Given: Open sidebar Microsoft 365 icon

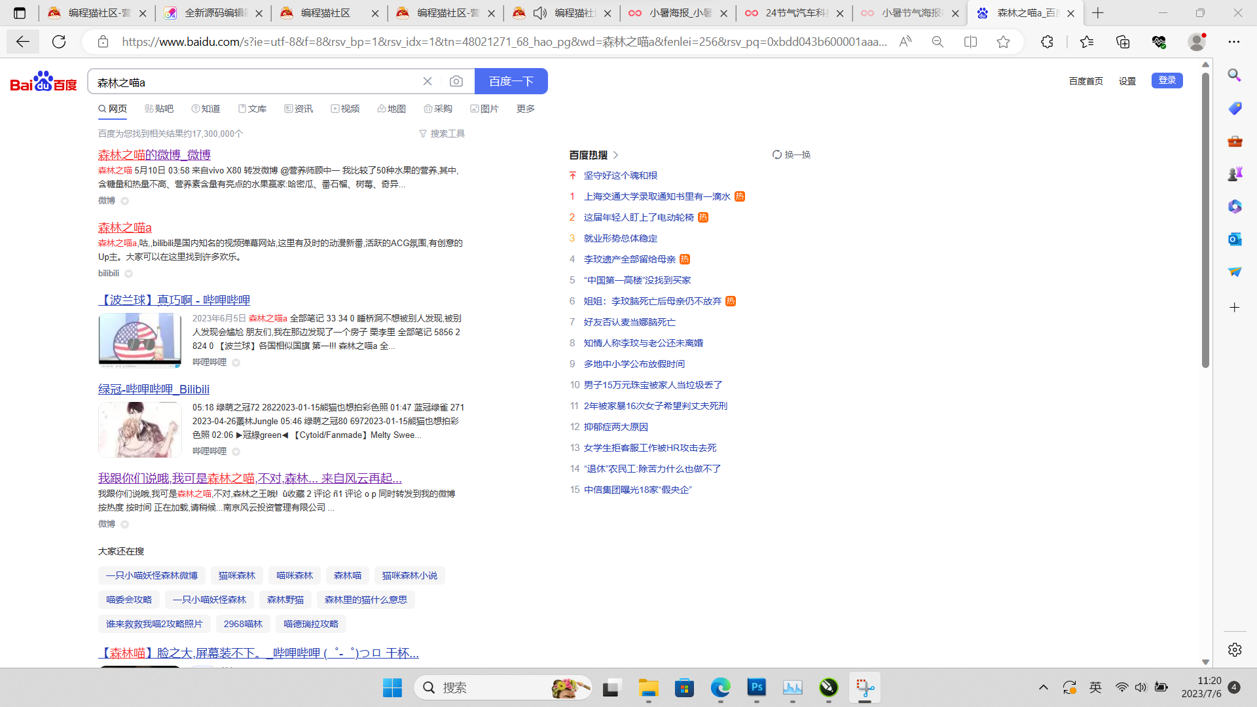Looking at the screenshot, I should tap(1235, 206).
